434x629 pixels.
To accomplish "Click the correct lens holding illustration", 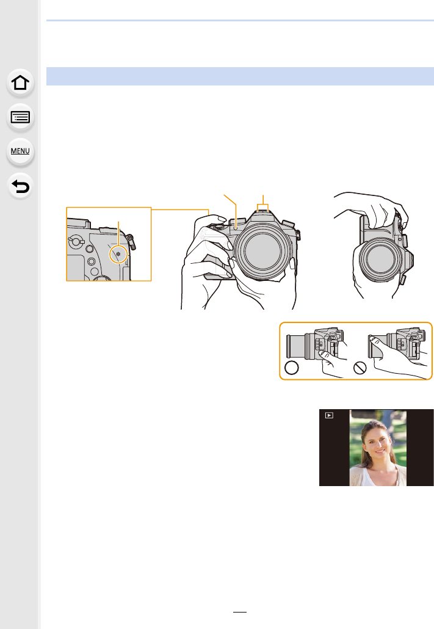I will pos(317,352).
